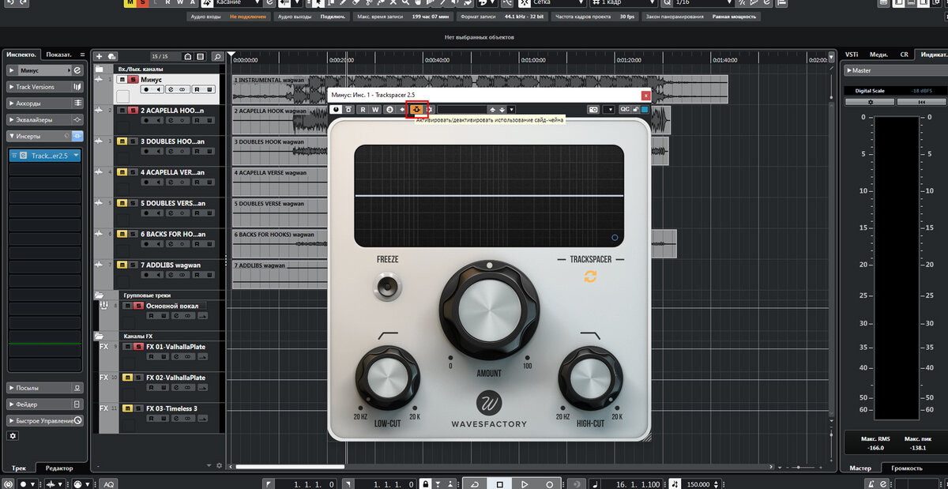Load previous preset with up arrow

click(x=493, y=109)
